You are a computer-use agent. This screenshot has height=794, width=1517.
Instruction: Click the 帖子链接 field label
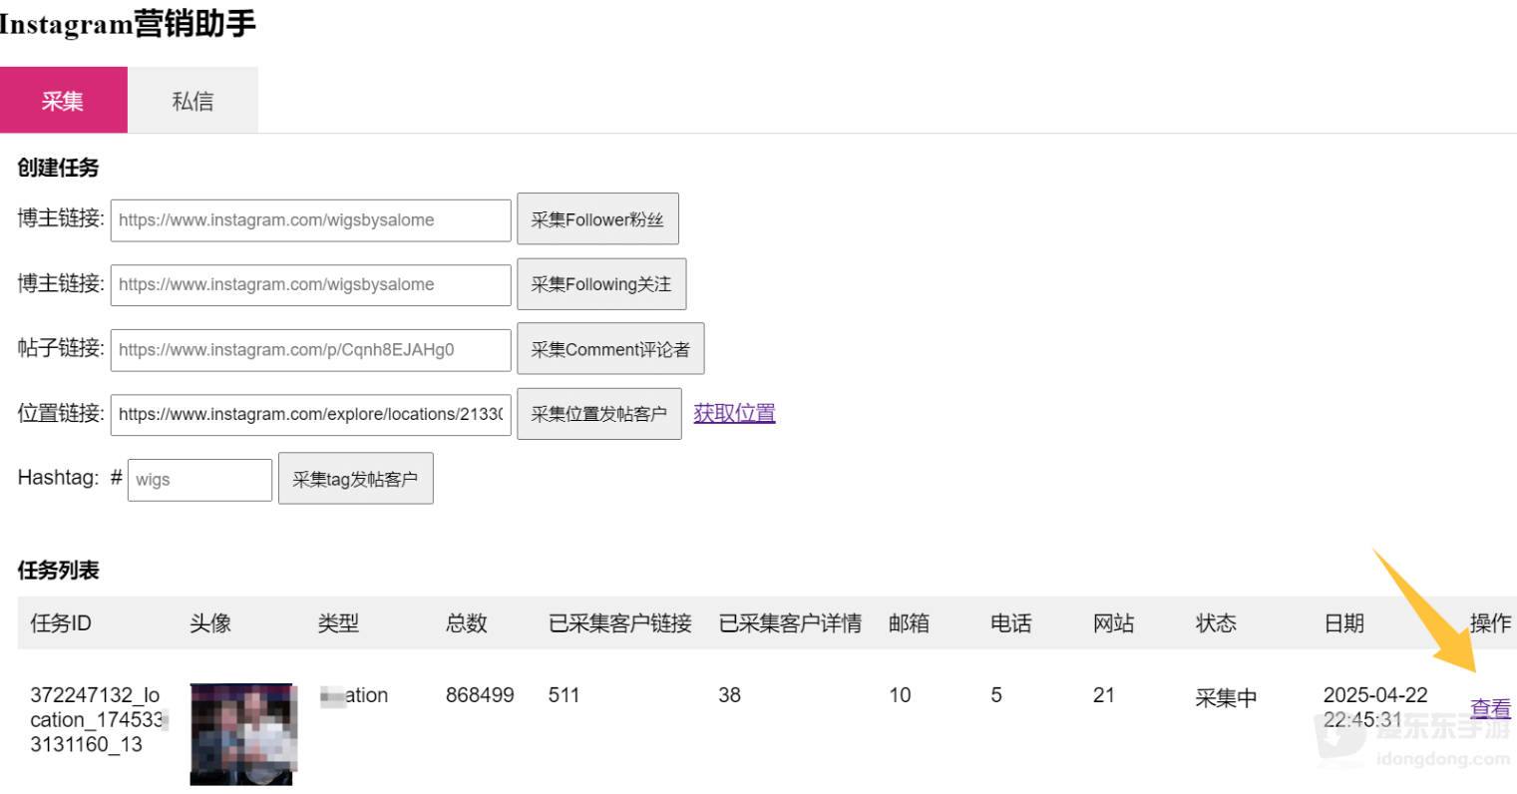pyautogui.click(x=61, y=348)
